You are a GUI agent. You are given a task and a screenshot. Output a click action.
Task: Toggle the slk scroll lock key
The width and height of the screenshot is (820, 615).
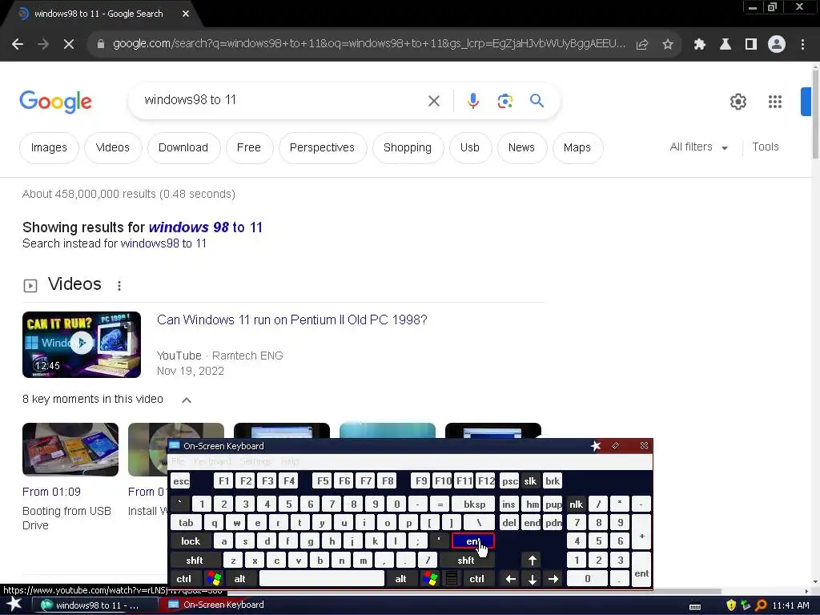530,481
